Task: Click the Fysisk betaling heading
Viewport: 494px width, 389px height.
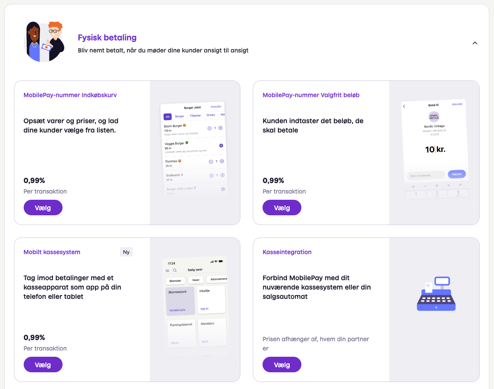Action: 107,38
